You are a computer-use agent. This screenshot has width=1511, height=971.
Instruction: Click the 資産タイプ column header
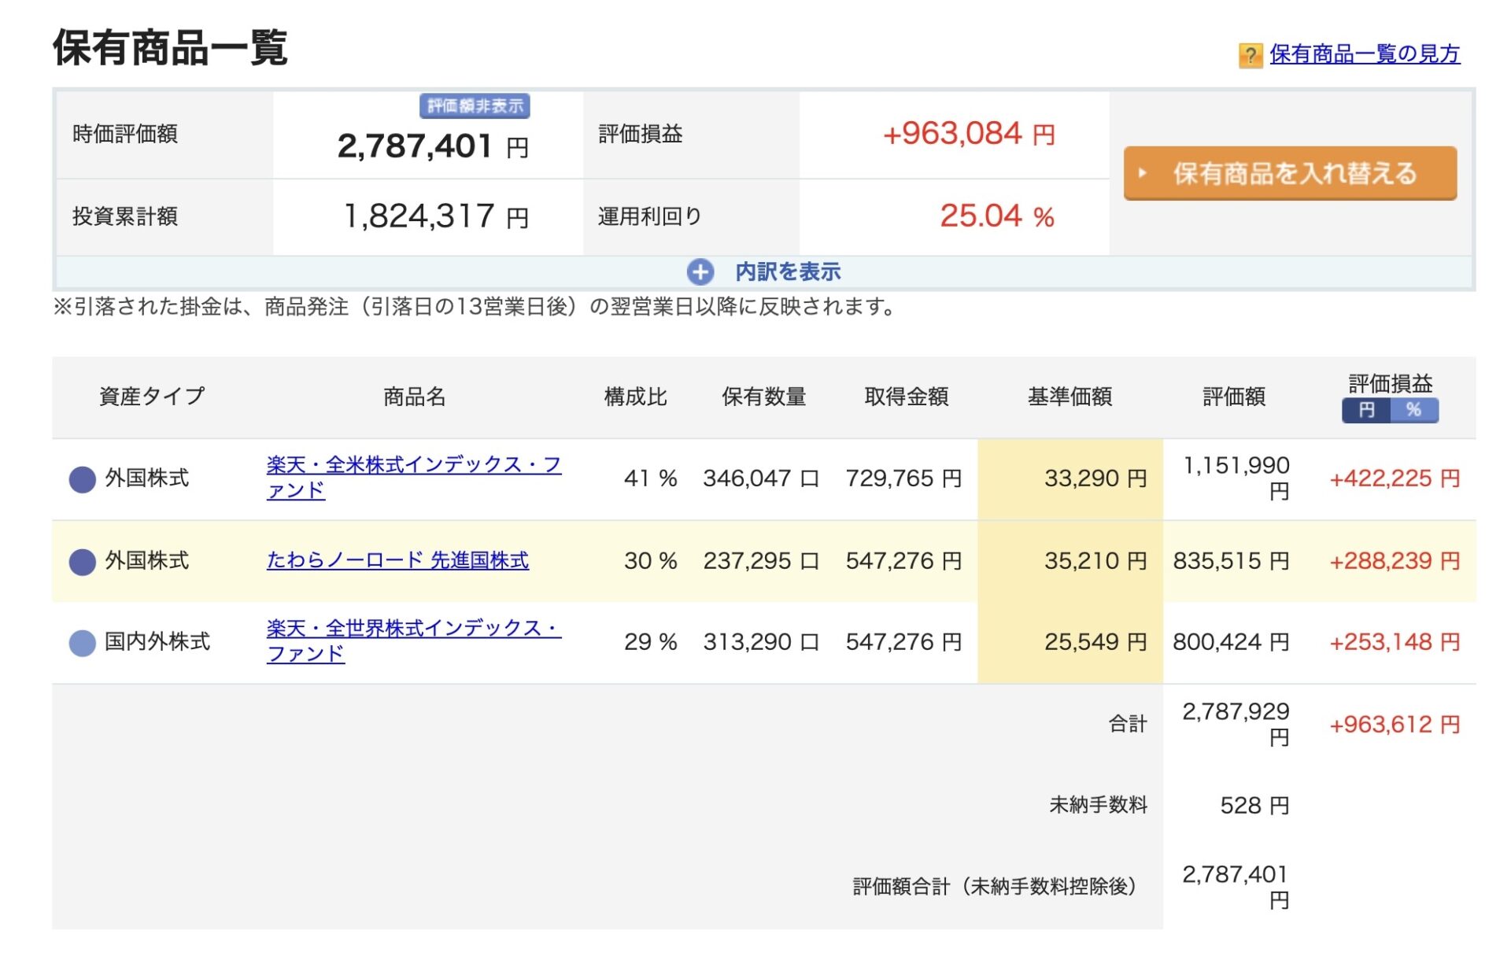[152, 397]
